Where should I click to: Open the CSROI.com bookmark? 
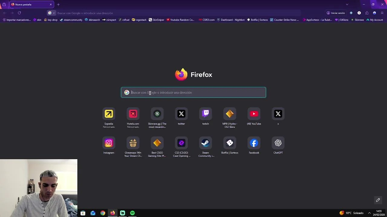pos(207,20)
